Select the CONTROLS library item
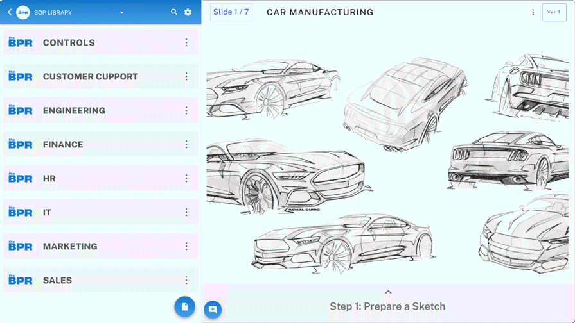 pos(101,42)
